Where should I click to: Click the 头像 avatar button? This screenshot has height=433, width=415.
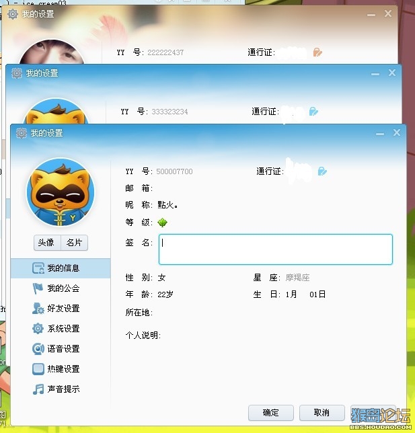(47, 243)
